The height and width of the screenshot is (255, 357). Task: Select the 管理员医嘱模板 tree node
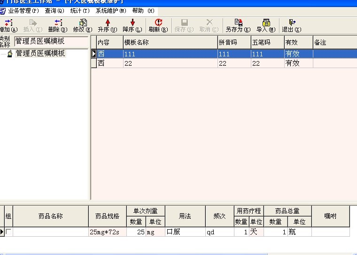point(40,54)
